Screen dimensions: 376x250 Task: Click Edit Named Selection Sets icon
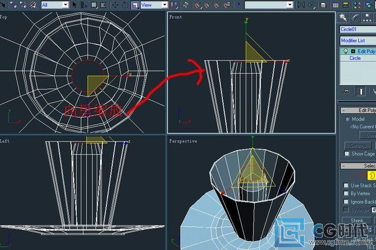coord(239,5)
